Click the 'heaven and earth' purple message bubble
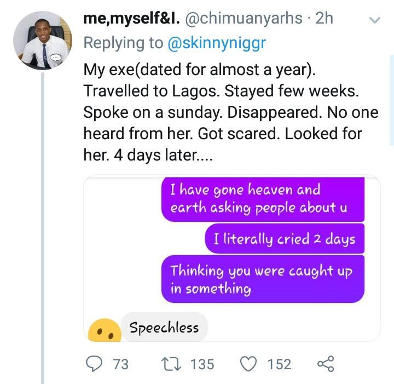Viewport: 394px width, 384px height. coord(263,199)
